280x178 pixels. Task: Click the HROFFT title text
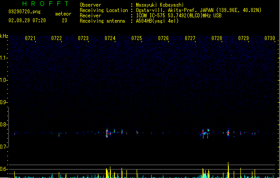pyautogui.click(x=46, y=4)
